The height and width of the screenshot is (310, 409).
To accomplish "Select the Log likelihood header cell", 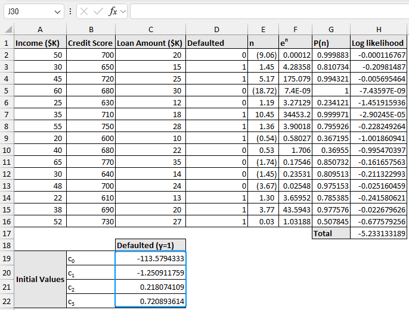I will 379,43.
